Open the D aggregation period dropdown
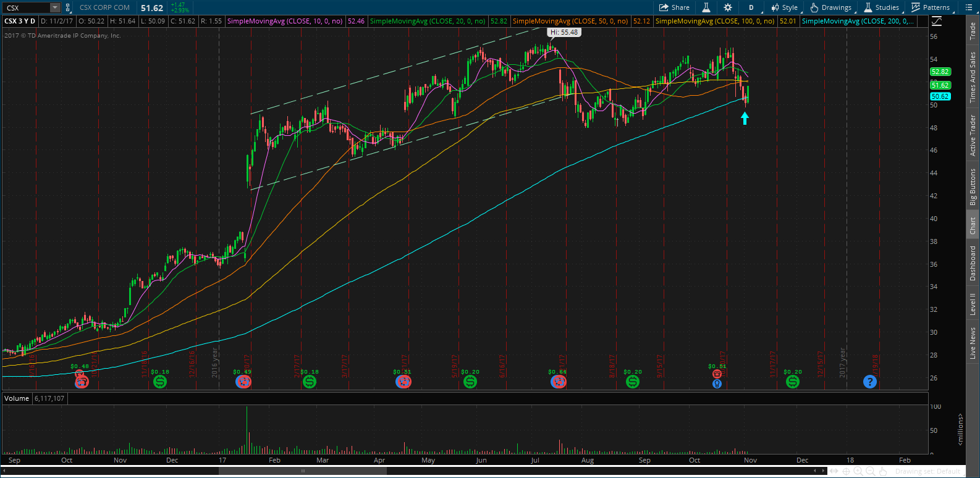 pos(751,7)
